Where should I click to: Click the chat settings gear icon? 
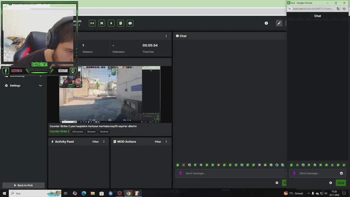pos(277,183)
